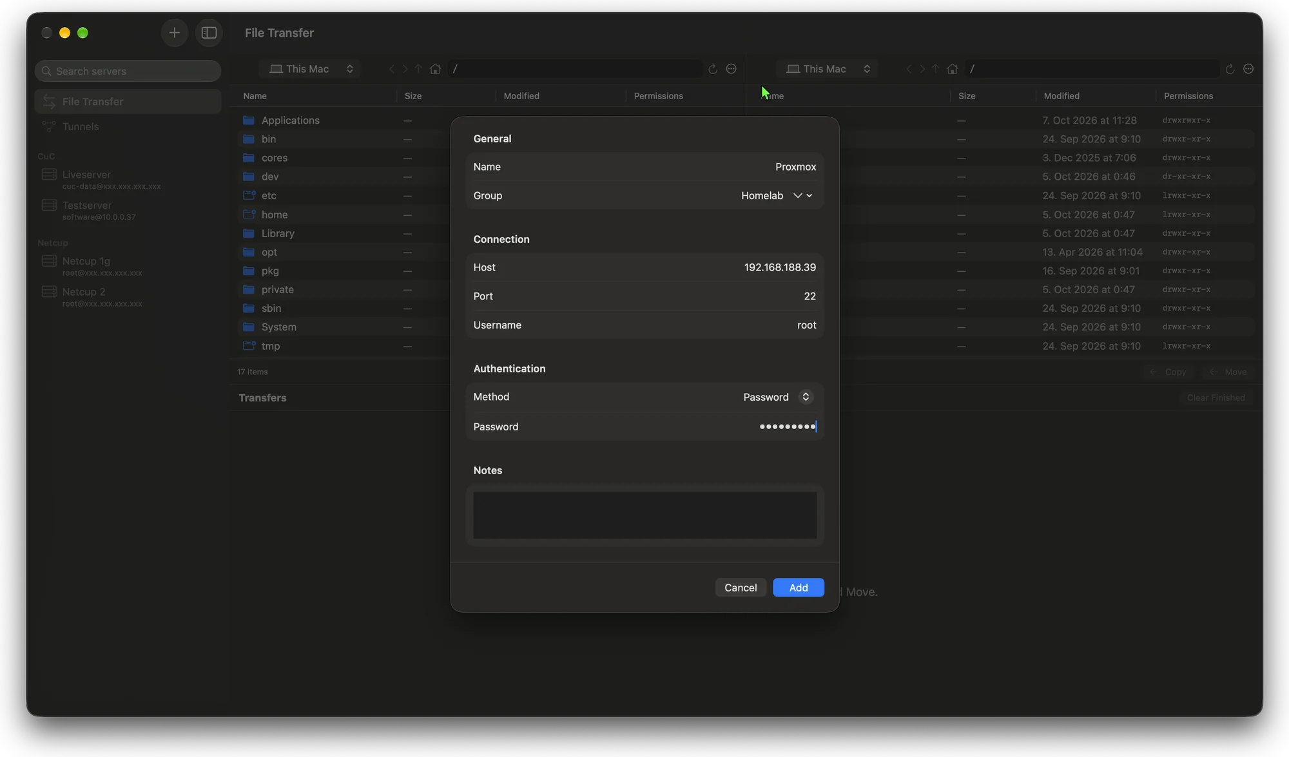Click the Host field with 192.168.188.39
The width and height of the screenshot is (1289, 757).
coord(644,267)
